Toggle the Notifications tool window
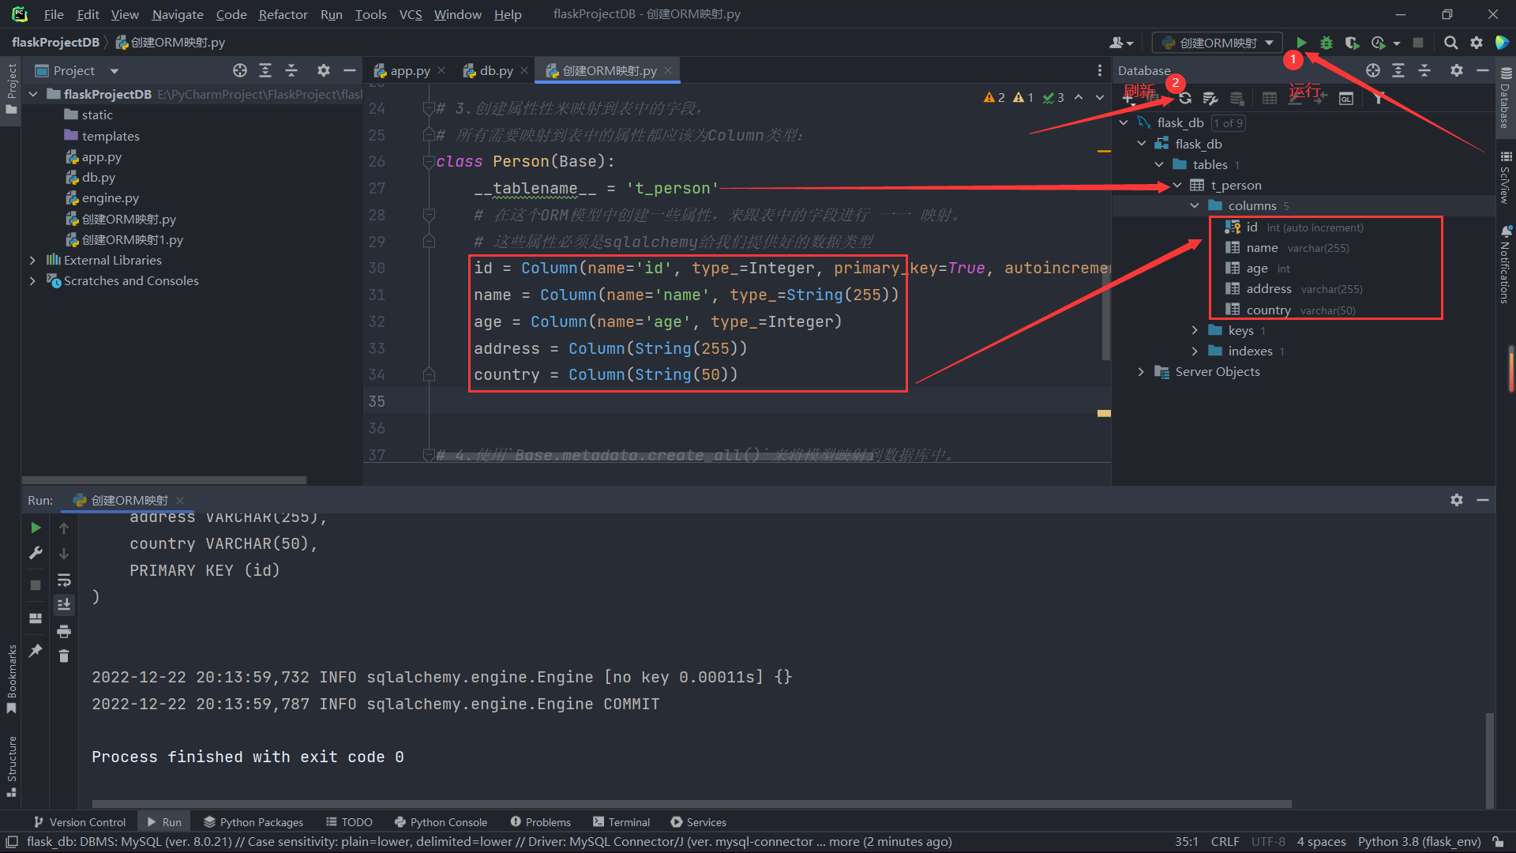 [x=1506, y=265]
